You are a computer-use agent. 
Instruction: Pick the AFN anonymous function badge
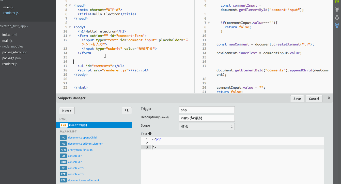point(64,150)
